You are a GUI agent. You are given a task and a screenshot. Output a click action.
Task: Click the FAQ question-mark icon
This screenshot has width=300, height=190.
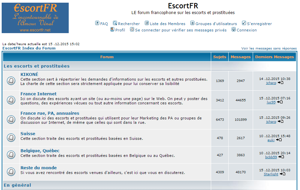pos(97,23)
